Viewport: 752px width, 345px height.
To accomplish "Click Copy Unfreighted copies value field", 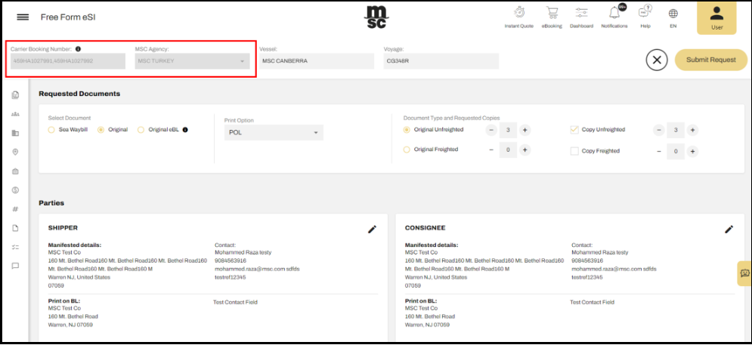I will coord(676,130).
